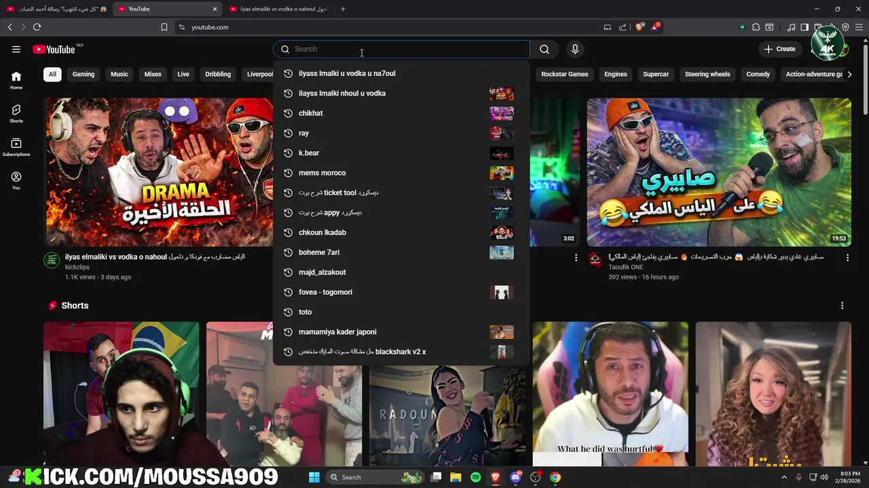This screenshot has width=869, height=488.
Task: Choose the 'fovea - togomori' suggestion
Action: point(401,292)
